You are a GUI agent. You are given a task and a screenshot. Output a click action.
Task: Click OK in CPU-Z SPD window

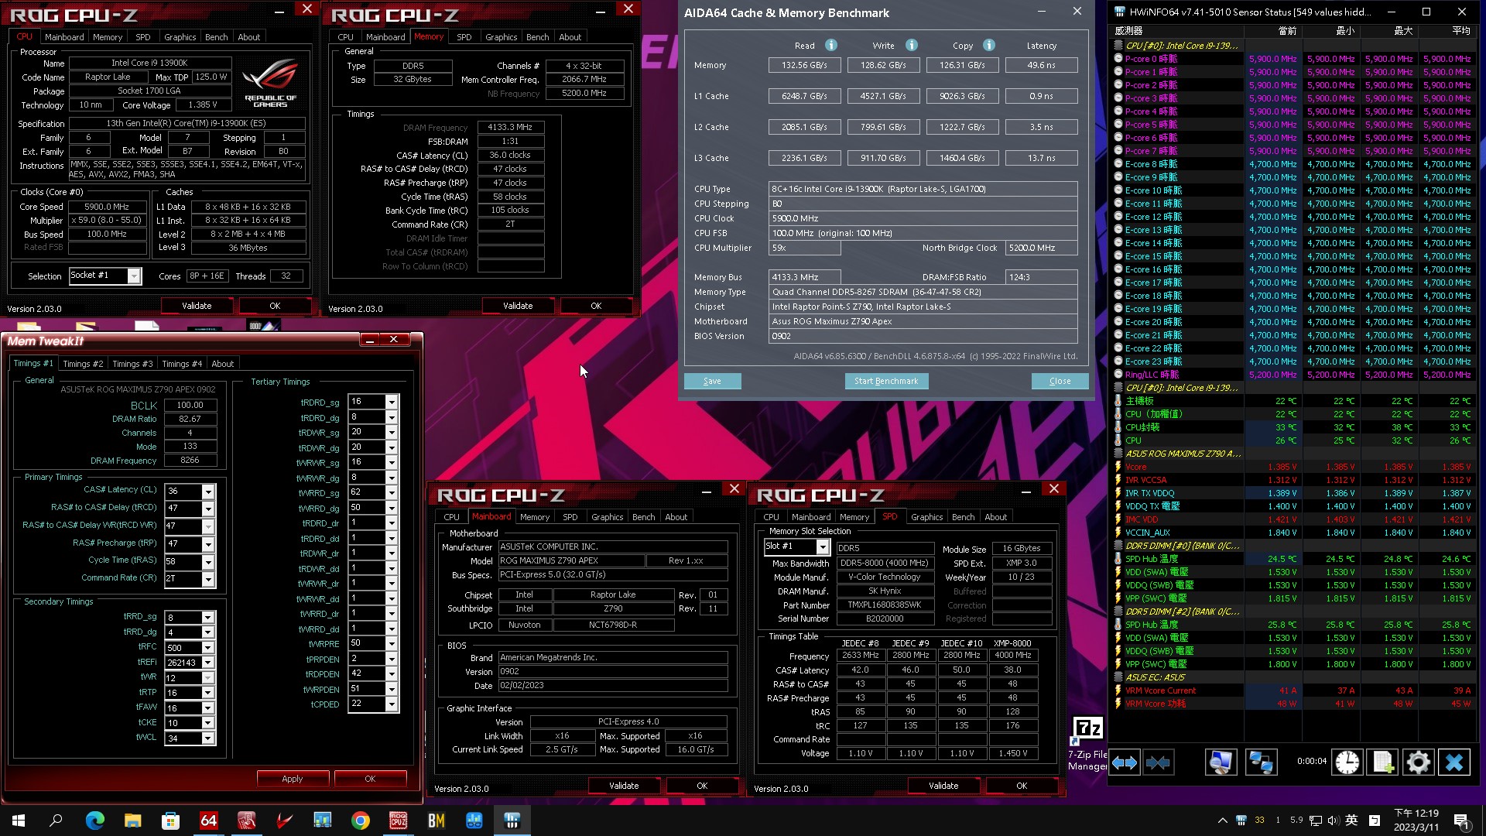click(x=1022, y=786)
